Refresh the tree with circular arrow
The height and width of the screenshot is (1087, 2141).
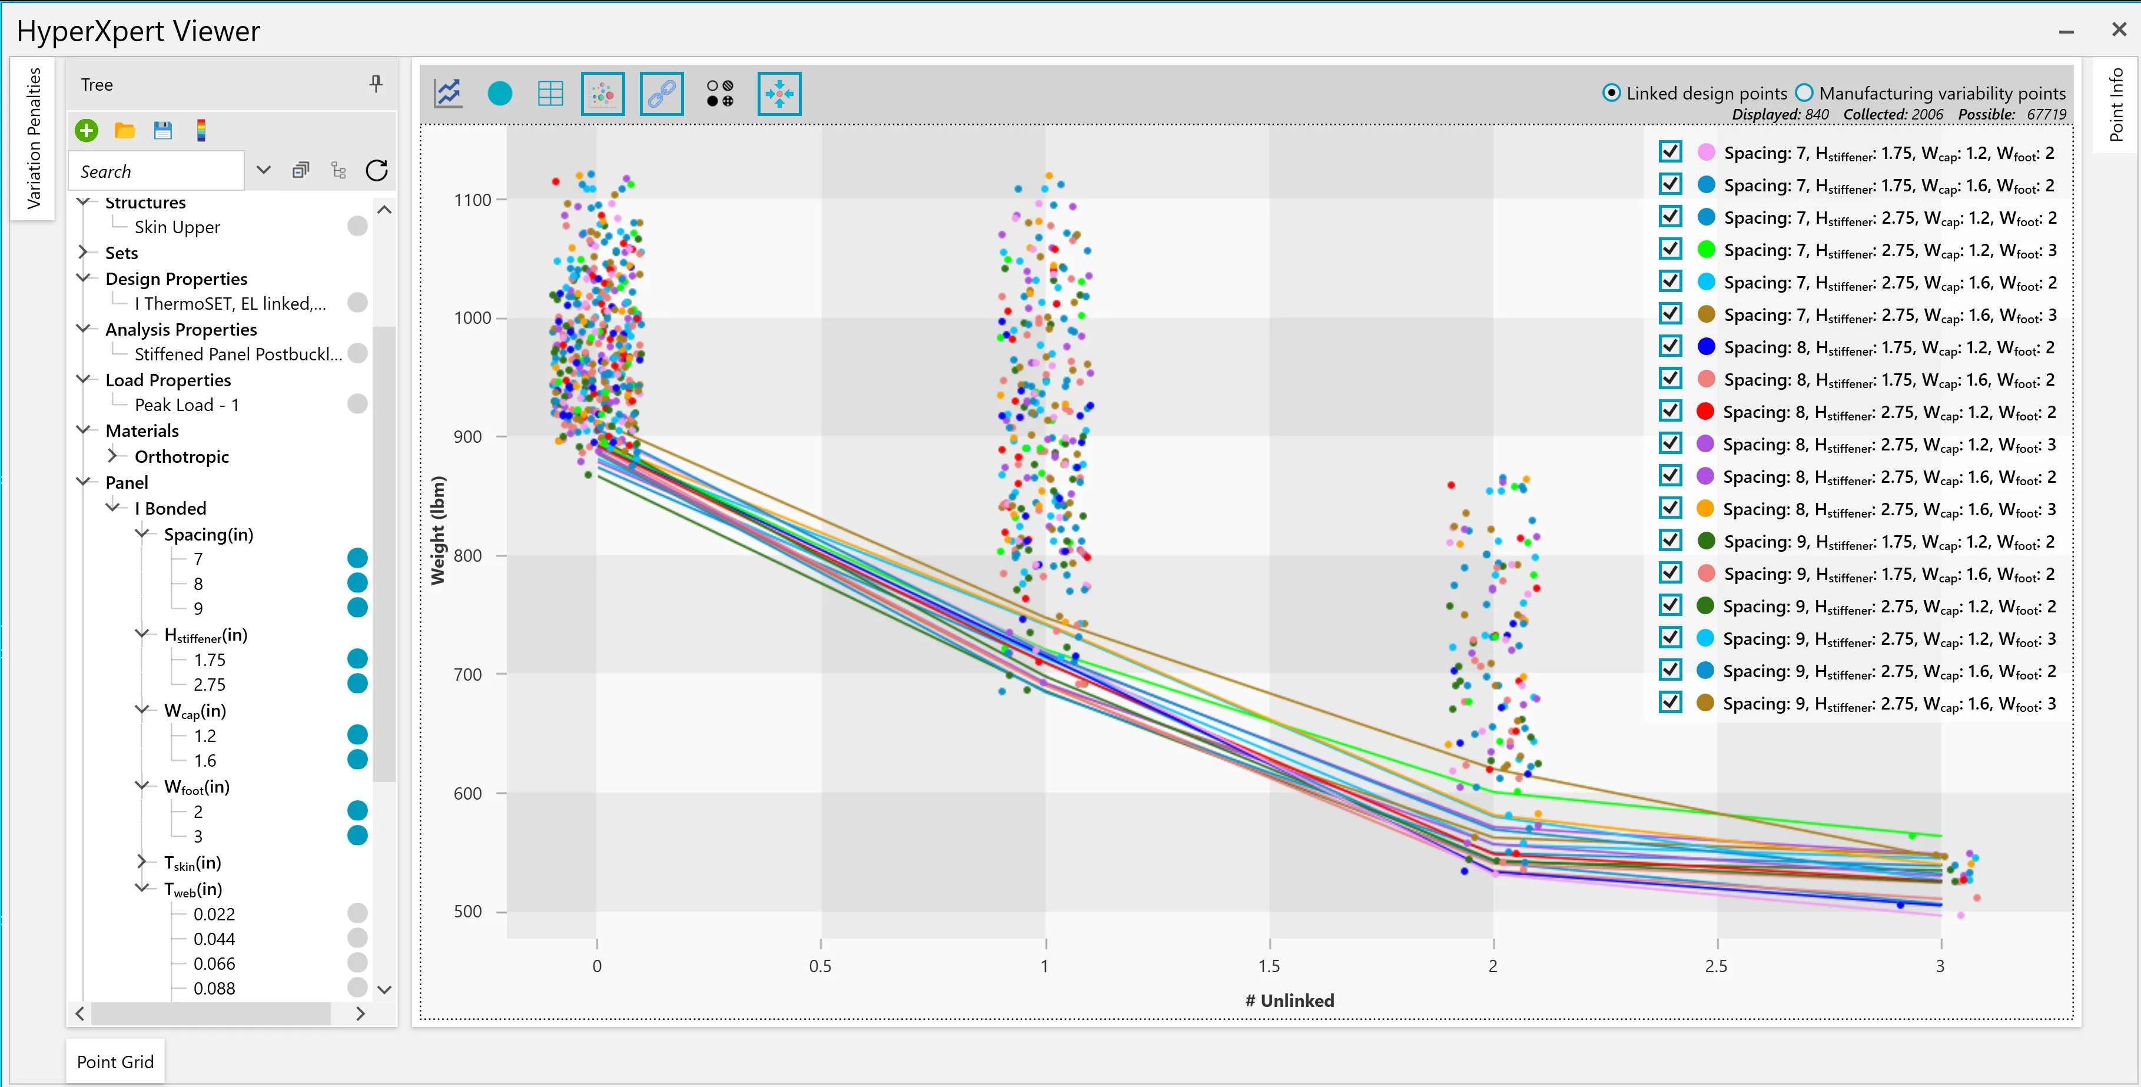click(x=377, y=171)
